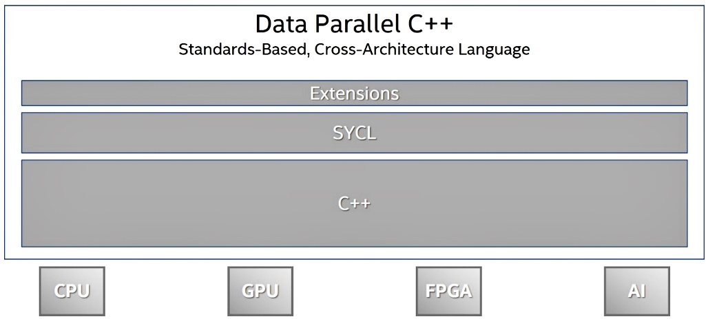
Task: Click the CPU text label
Action: pyautogui.click(x=72, y=291)
